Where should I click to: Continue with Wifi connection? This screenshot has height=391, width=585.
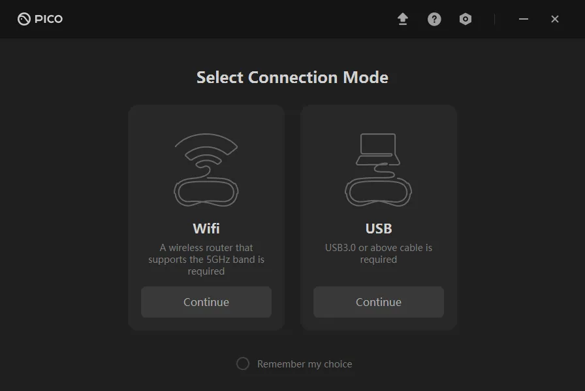pyautogui.click(x=206, y=302)
